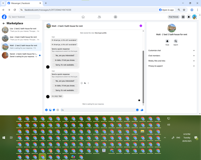
Task: Open Chrome zoom magnifier in address bar
Action: [x=179, y=10]
